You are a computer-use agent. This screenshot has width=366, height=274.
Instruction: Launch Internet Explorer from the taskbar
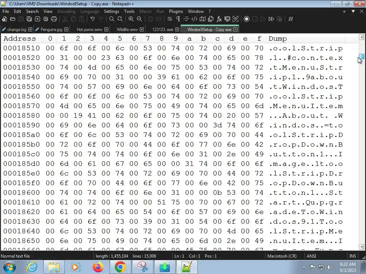pos(31,267)
